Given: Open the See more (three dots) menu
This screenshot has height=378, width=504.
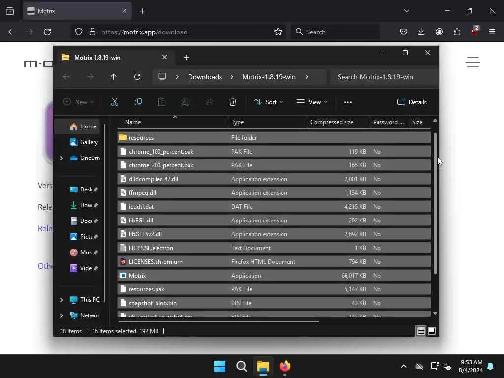Looking at the screenshot, I should [x=348, y=102].
